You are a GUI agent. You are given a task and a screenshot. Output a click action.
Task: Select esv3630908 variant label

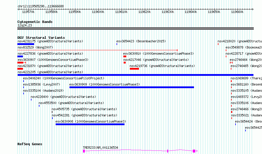coord(91,121)
